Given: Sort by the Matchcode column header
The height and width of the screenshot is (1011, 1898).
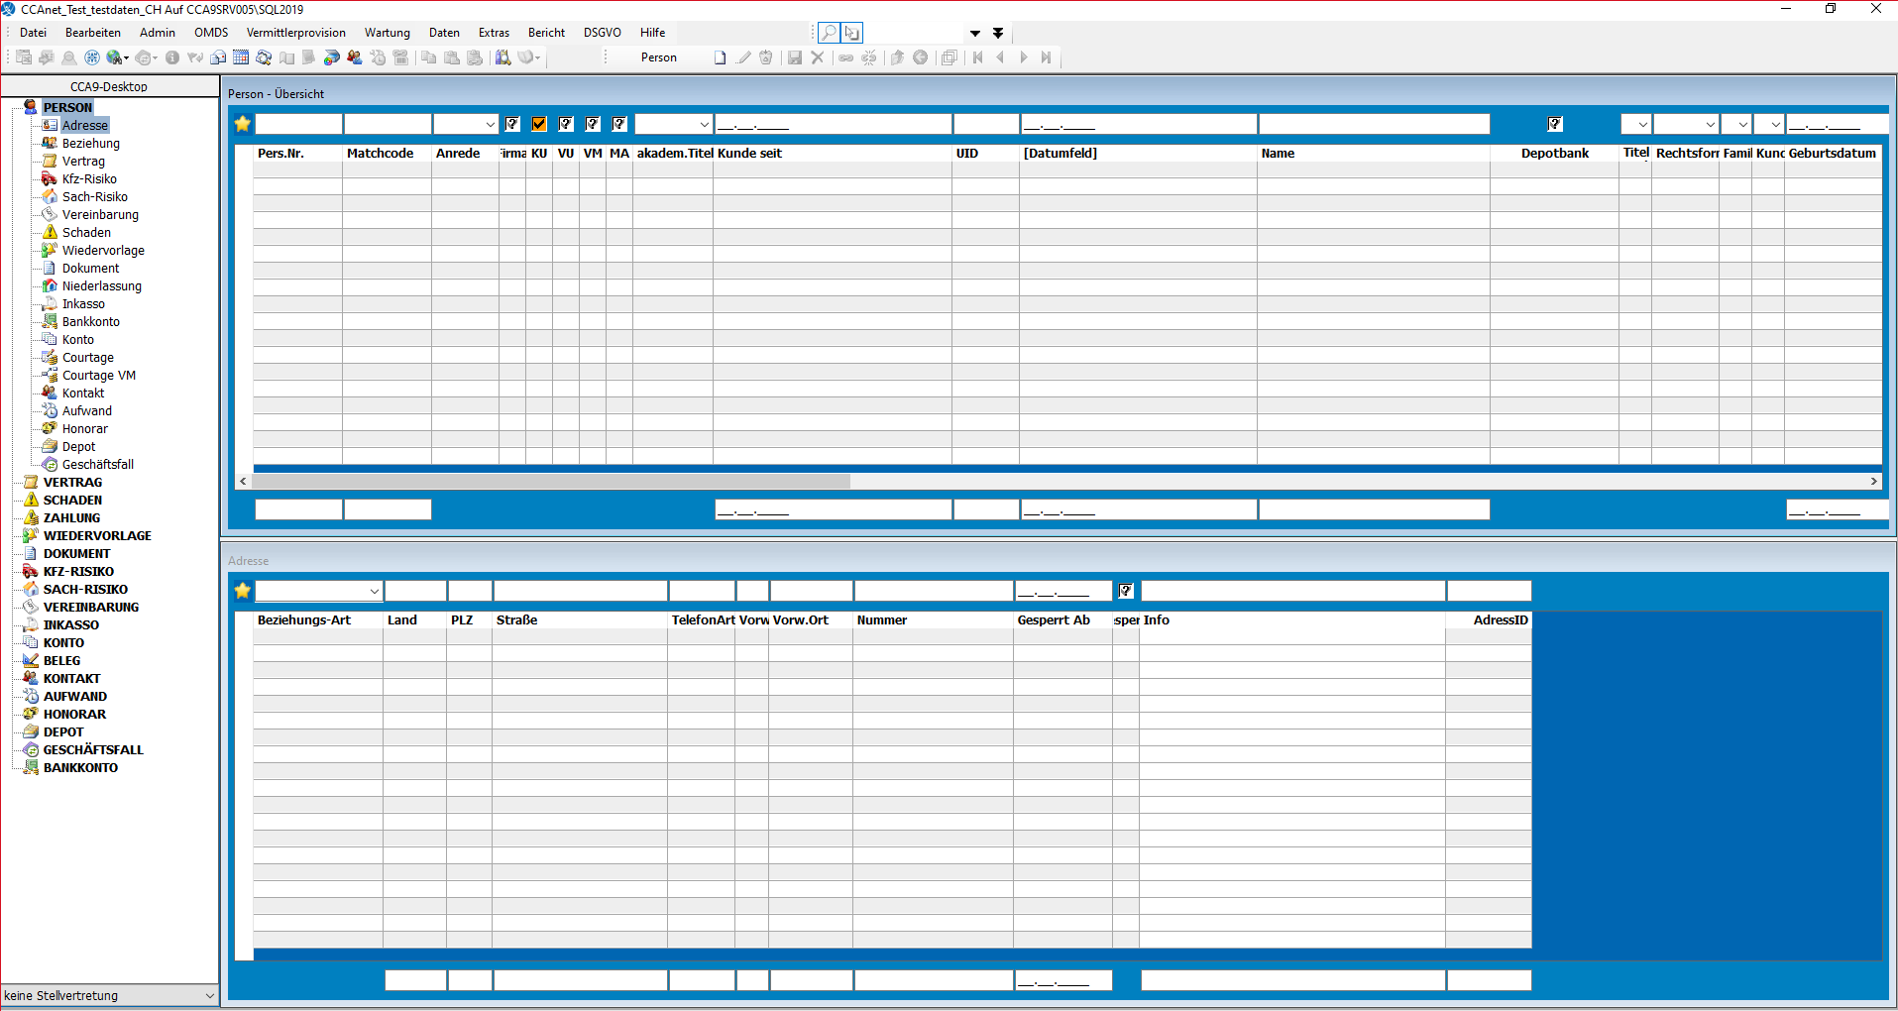Looking at the screenshot, I should pyautogui.click(x=381, y=154).
